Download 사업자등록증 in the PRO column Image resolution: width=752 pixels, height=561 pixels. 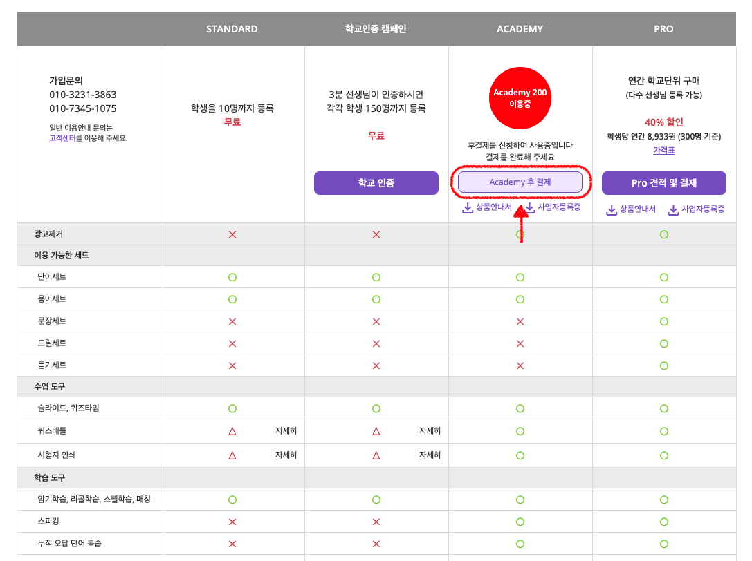[697, 209]
